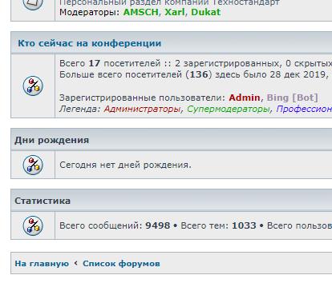This screenshot has width=332, height=303.
Task: Go to 'На главную' in the footer
Action: coord(42,264)
